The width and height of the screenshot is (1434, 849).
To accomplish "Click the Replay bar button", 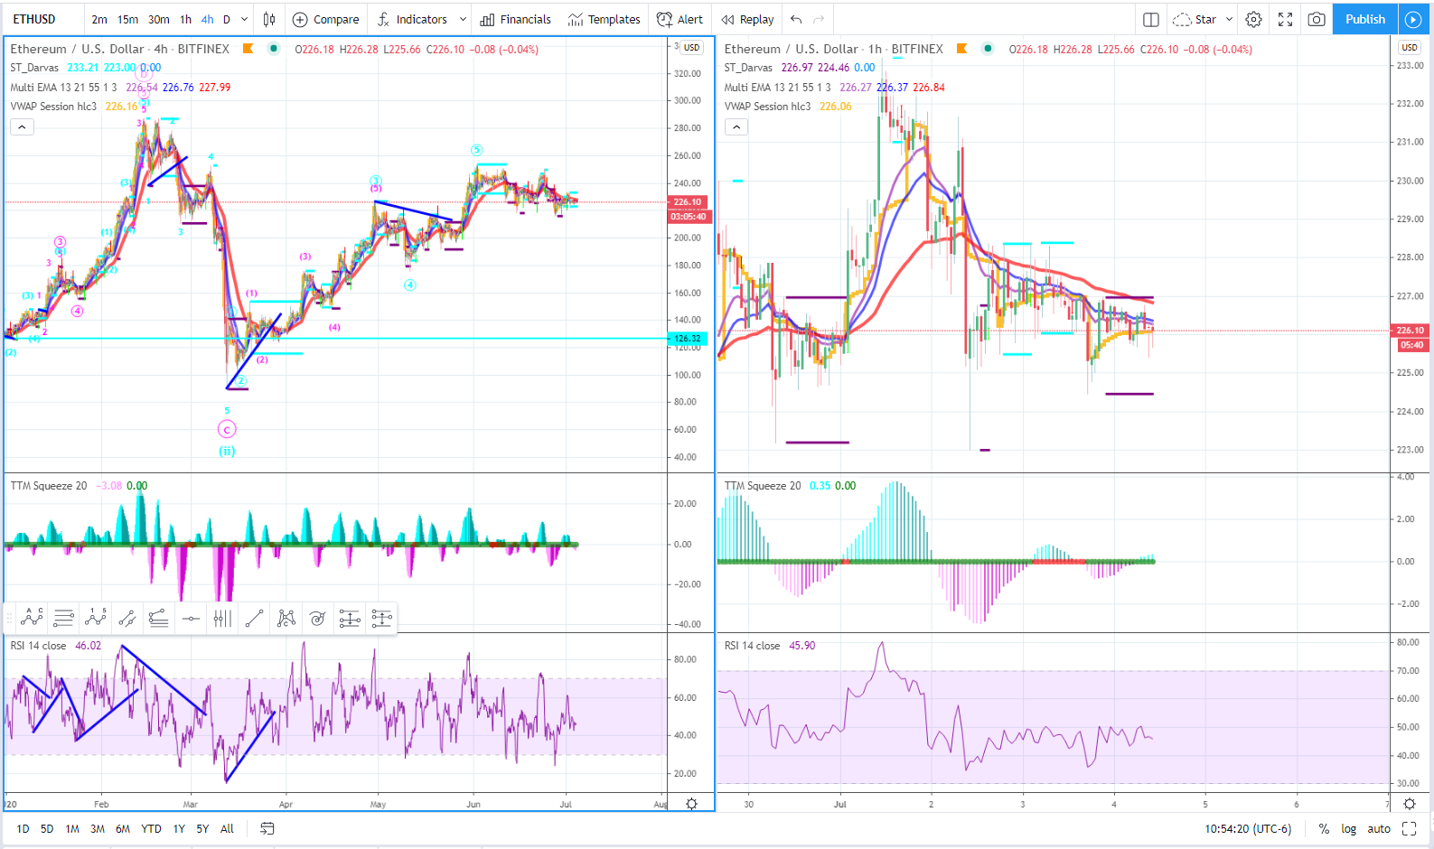I will click(747, 19).
